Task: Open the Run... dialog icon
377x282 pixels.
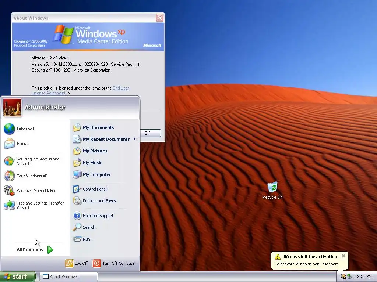Action: 77,239
